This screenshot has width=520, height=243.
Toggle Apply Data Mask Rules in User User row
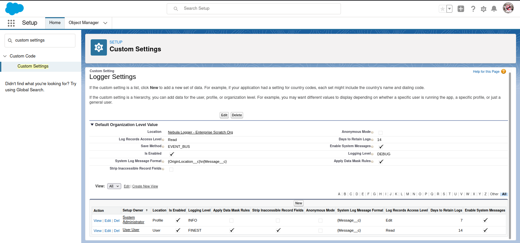232,230
